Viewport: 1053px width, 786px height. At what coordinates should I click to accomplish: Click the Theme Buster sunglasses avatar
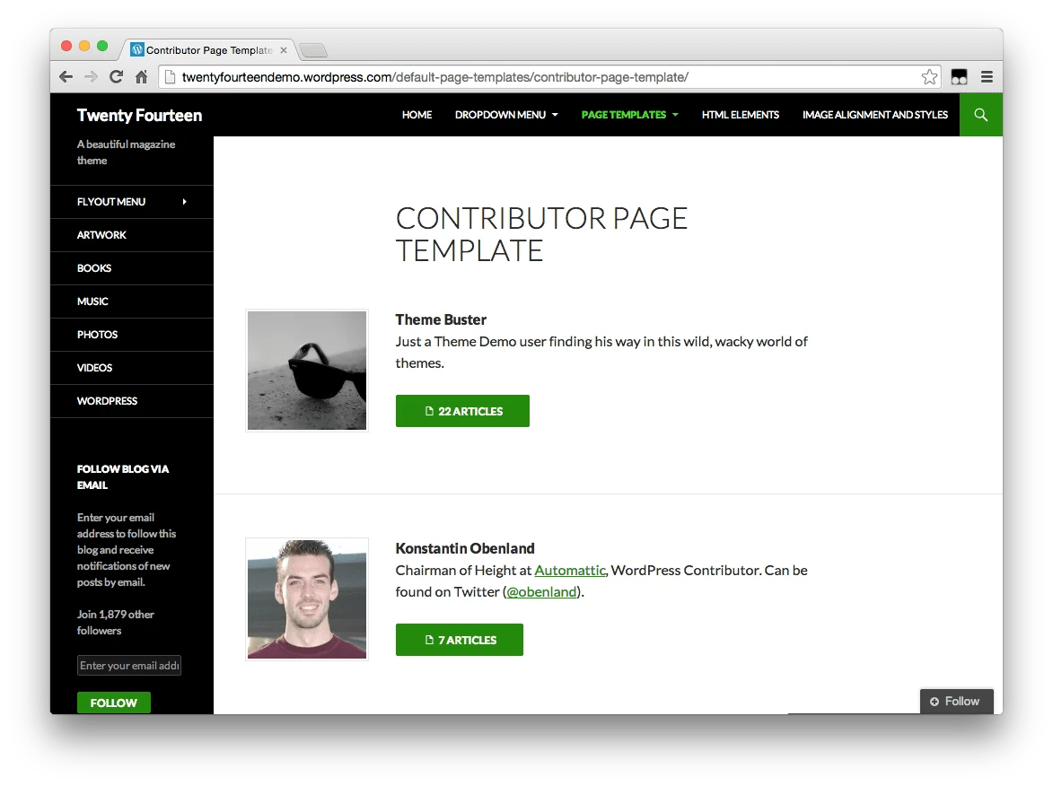pos(307,371)
